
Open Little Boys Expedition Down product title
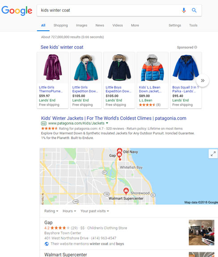[x=118, y=89]
